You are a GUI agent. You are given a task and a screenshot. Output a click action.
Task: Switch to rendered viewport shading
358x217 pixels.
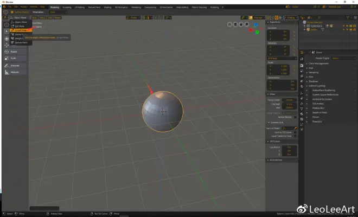point(284,17)
